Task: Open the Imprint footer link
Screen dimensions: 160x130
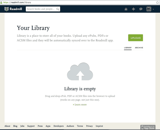Action: point(99,126)
